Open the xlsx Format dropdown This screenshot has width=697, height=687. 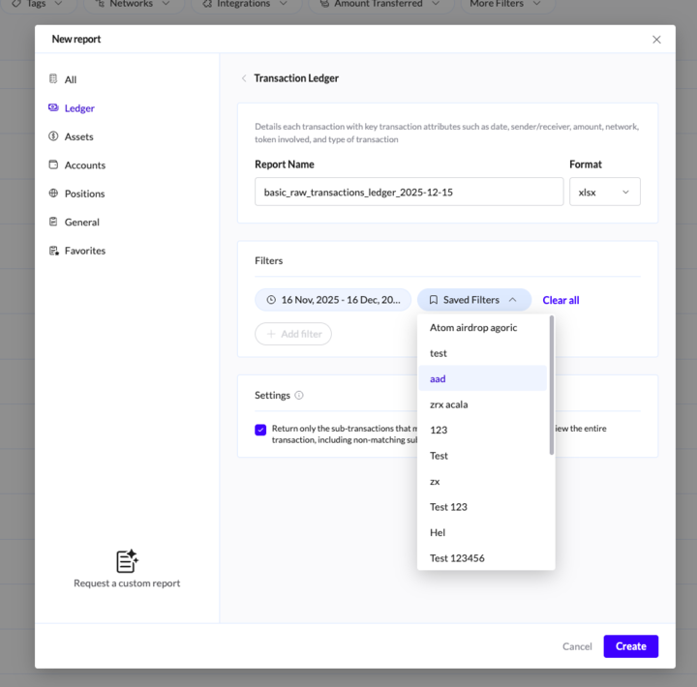coord(604,192)
